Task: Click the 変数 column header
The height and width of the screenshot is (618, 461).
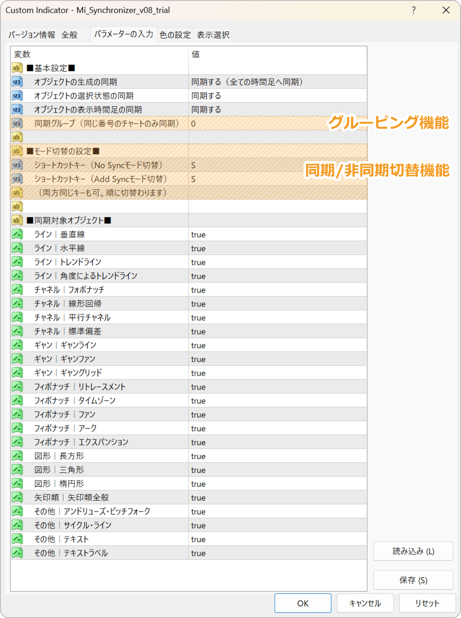Action: (x=100, y=54)
